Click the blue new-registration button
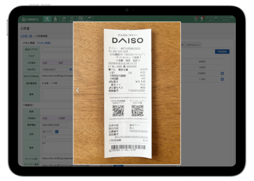 (x=222, y=52)
